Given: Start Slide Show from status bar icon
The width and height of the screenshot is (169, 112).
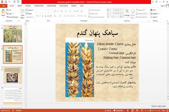Looking at the screenshot, I should coord(142,111).
